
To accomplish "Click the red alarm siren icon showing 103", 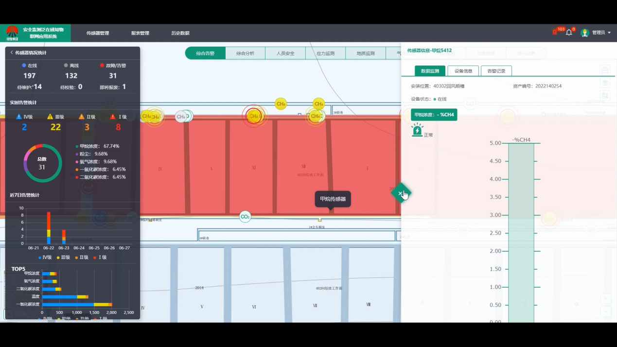I will (x=555, y=33).
